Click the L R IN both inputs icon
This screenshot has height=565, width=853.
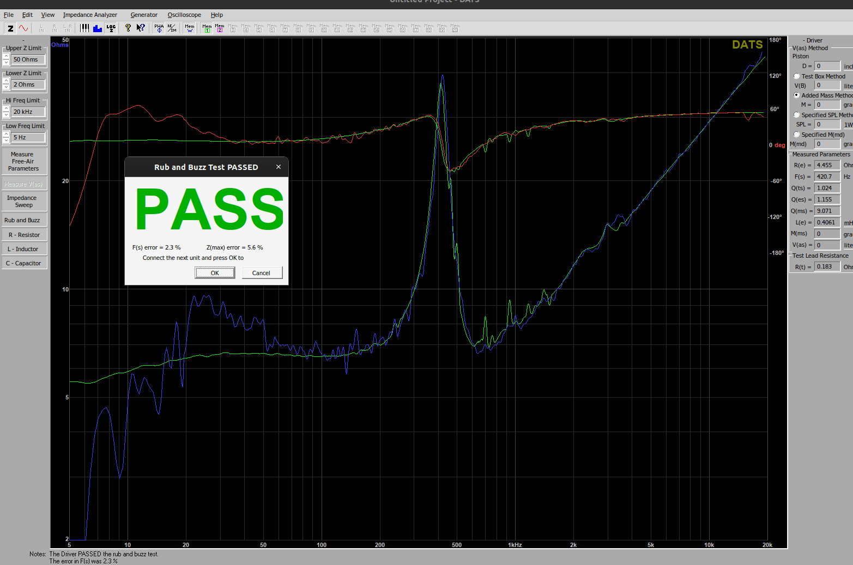pyautogui.click(x=68, y=28)
